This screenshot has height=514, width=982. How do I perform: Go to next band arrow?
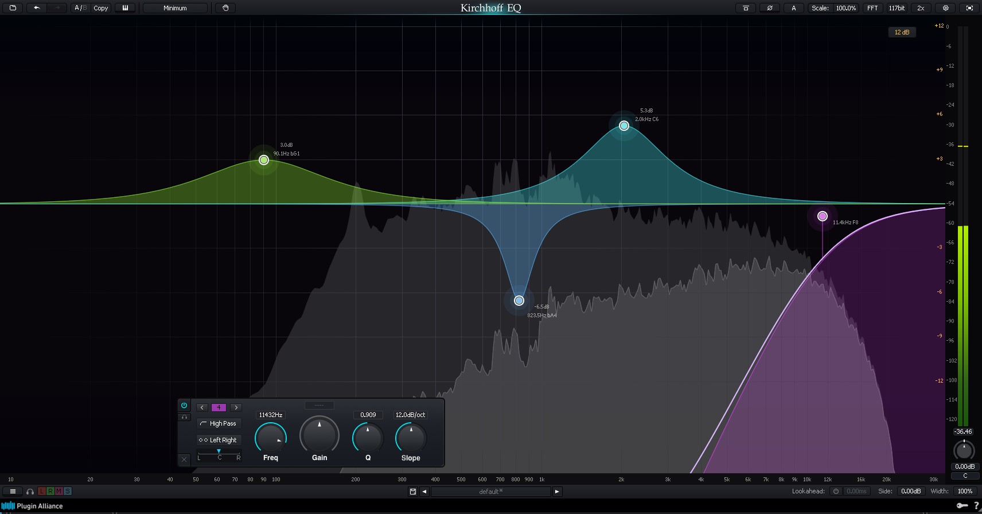pyautogui.click(x=236, y=407)
